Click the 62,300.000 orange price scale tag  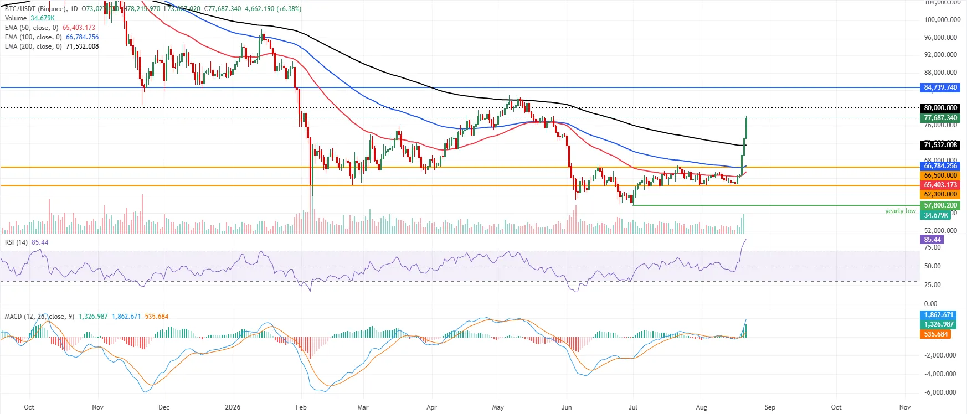(x=940, y=194)
